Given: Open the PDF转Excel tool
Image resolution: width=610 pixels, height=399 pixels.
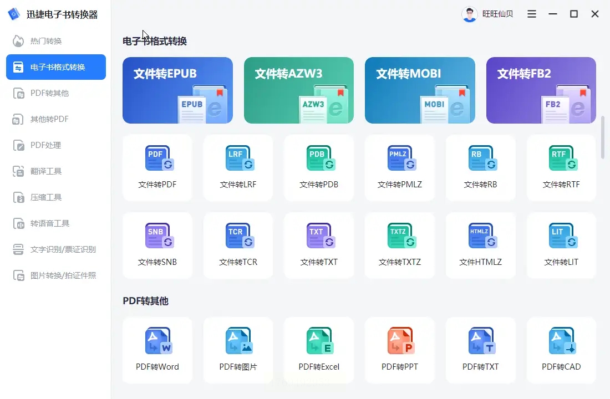Looking at the screenshot, I should tap(319, 350).
